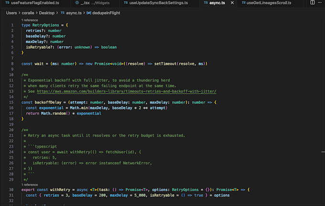This screenshot has height=206, width=325.
Task: Click the gear icon on _.tsx tab
Action: (77, 3)
